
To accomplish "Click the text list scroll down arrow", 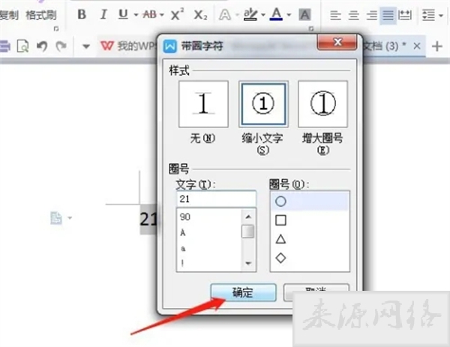I will pyautogui.click(x=248, y=263).
